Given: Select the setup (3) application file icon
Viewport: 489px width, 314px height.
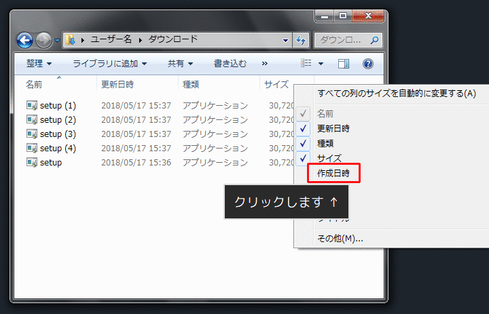Looking at the screenshot, I should (x=31, y=134).
